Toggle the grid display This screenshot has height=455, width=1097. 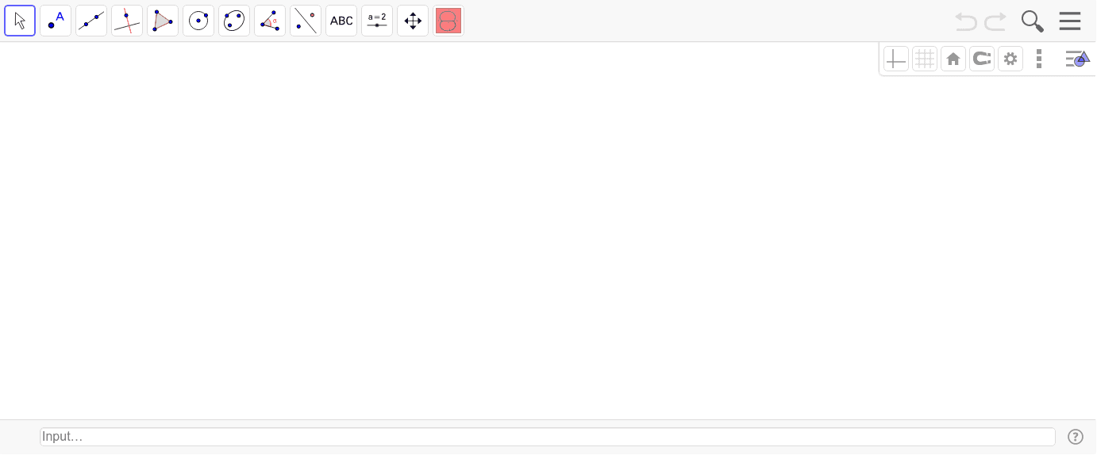(925, 59)
